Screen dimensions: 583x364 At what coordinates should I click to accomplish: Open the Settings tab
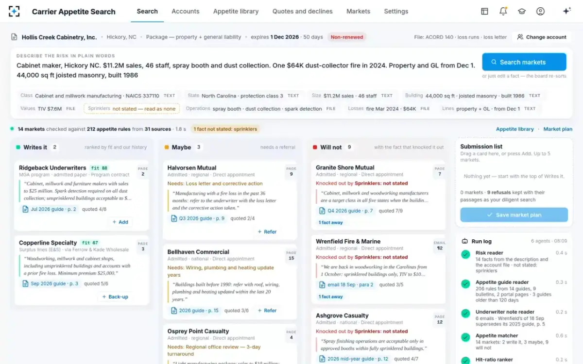pos(396,11)
